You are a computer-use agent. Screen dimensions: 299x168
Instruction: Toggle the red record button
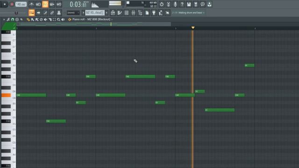(x=12, y=4)
